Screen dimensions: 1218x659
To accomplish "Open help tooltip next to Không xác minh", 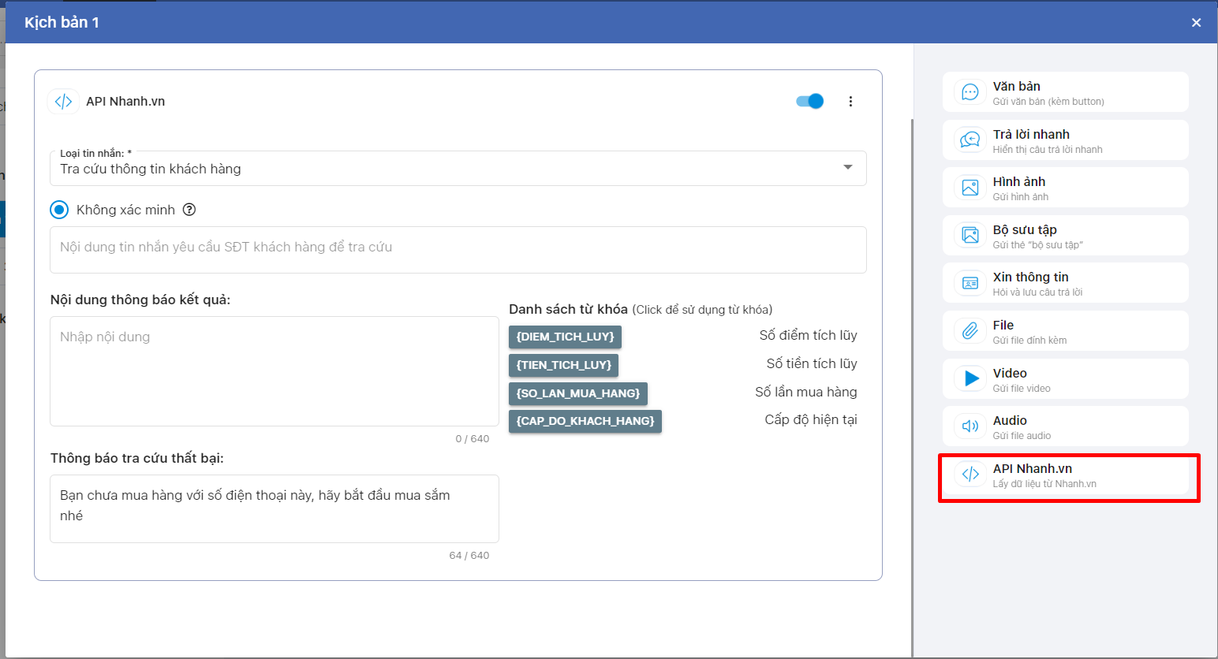I will (189, 210).
